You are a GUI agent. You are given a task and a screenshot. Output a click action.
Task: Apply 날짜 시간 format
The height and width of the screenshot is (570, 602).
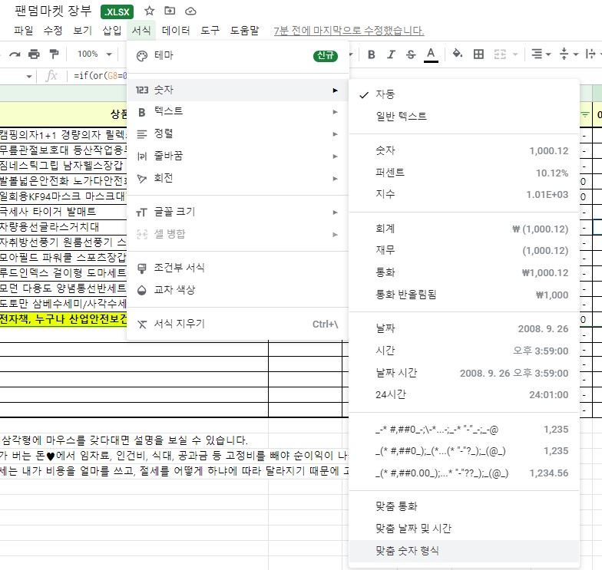(464, 373)
